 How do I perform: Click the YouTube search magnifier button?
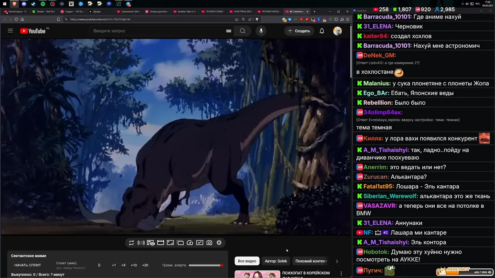coord(242,31)
